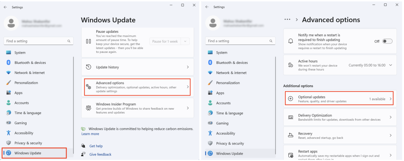Click Accessibility icon in left window
The width and height of the screenshot is (404, 161).
click(x=9, y=133)
